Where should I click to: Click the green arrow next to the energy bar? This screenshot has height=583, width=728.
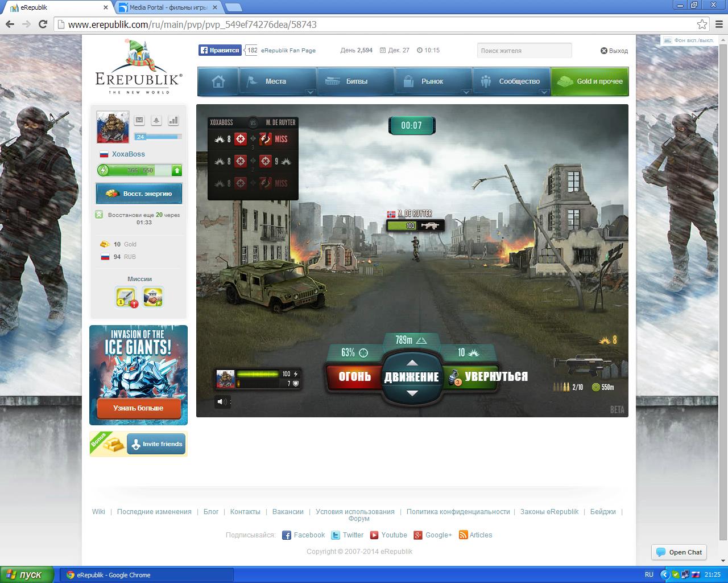pos(177,170)
